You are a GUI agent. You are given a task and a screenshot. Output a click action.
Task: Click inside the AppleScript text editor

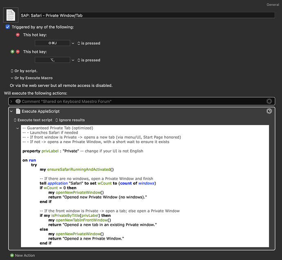coord(145,186)
